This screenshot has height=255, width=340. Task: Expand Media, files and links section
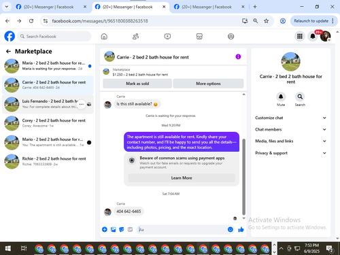pos(291,141)
